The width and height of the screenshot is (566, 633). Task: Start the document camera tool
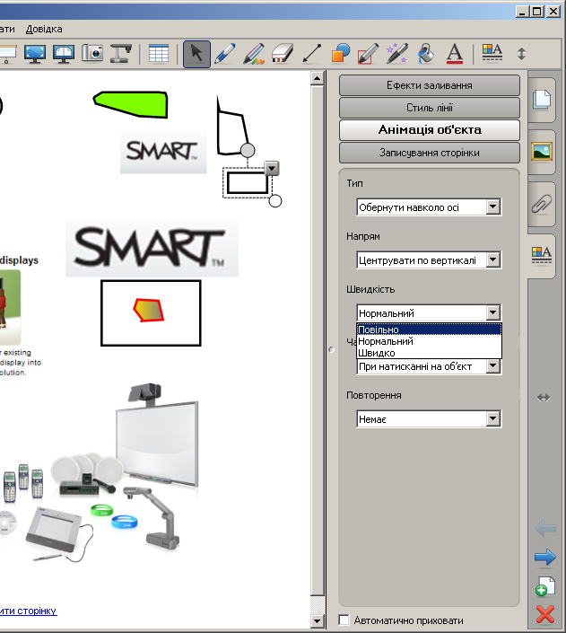tap(121, 53)
